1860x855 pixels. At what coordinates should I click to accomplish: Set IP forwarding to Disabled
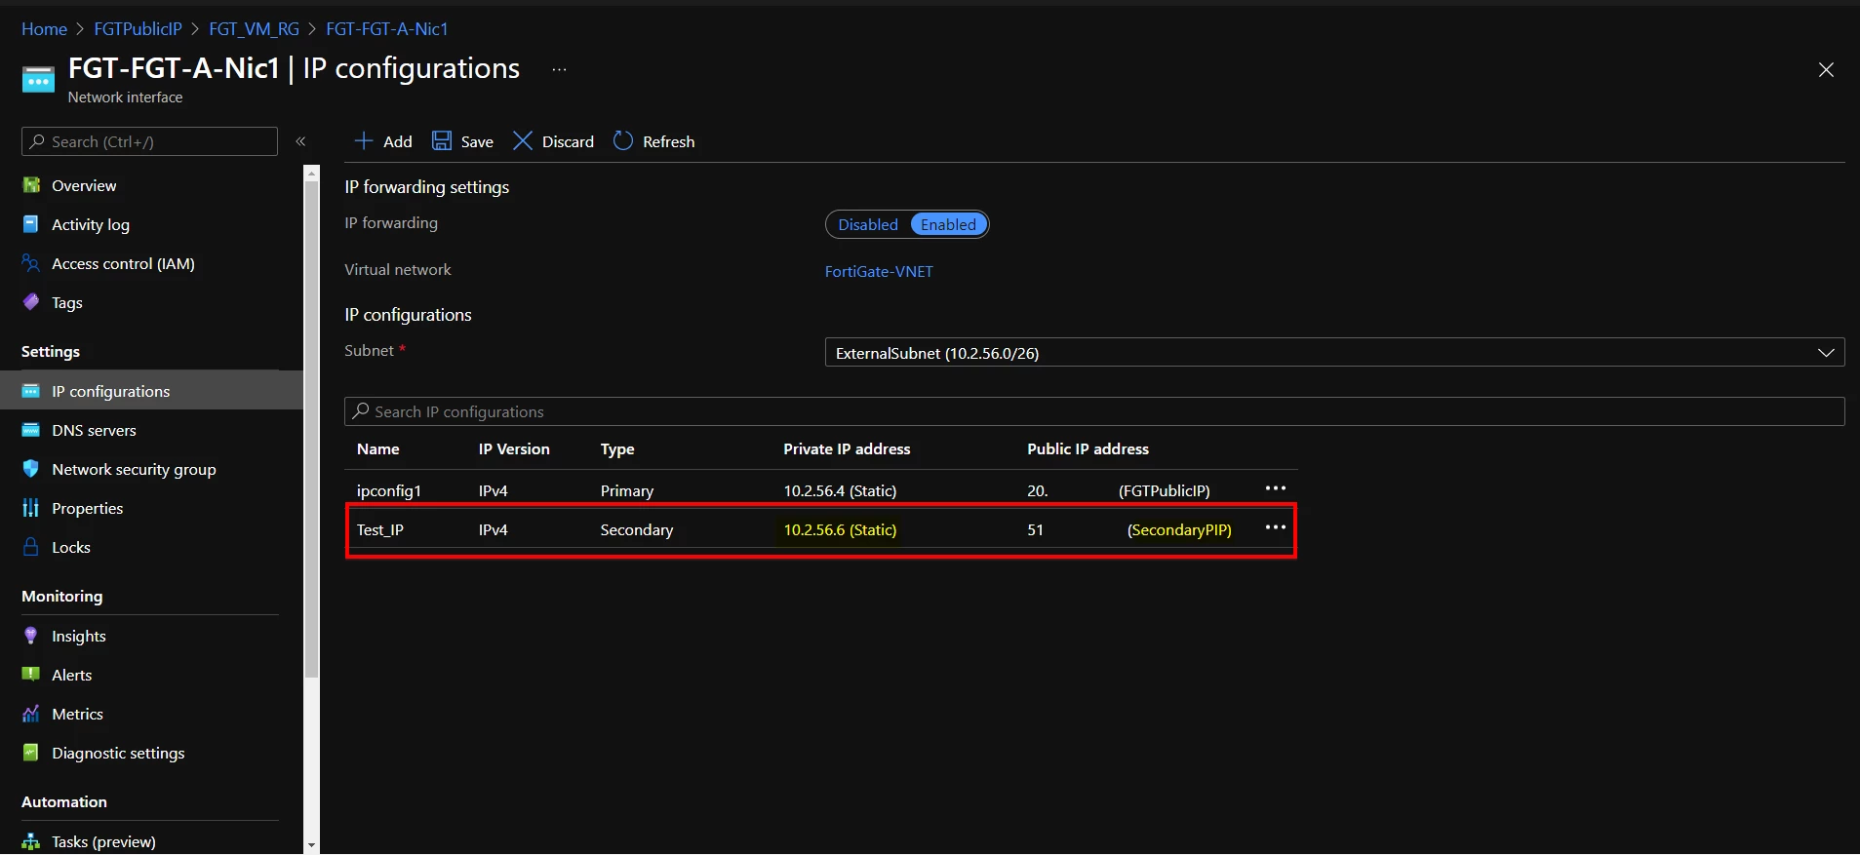point(868,224)
